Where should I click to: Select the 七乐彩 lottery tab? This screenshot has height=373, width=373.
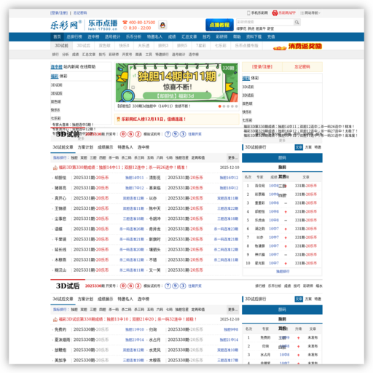(221, 45)
